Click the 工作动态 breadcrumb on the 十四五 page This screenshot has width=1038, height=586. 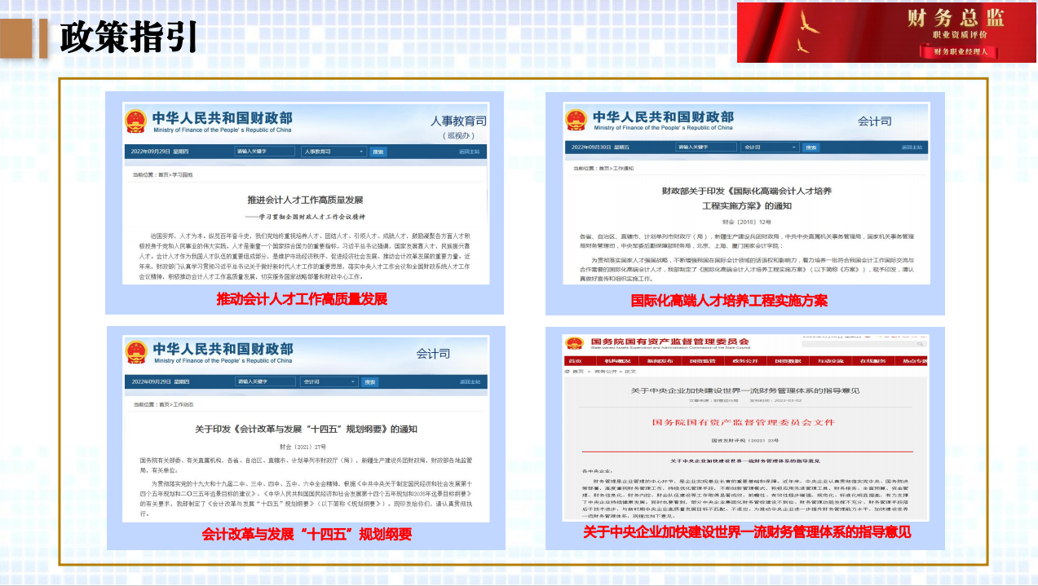[x=183, y=404]
